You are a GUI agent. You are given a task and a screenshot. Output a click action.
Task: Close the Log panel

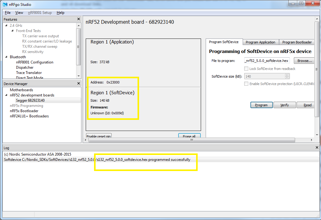coord(317,148)
